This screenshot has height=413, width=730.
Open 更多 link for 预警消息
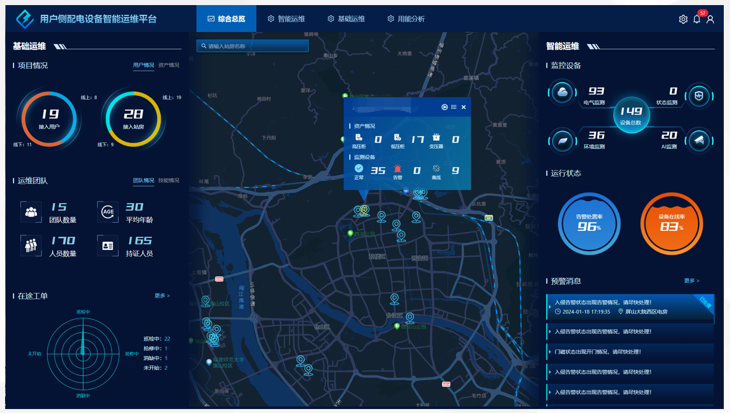(692, 281)
